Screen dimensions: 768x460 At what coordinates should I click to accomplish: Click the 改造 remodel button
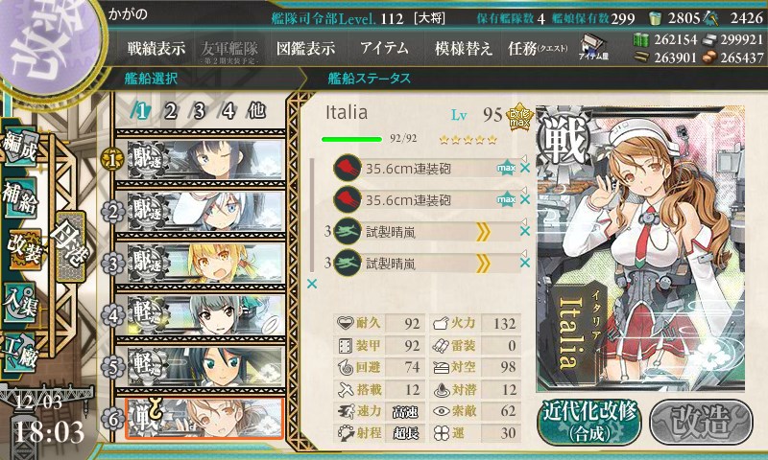tap(702, 422)
